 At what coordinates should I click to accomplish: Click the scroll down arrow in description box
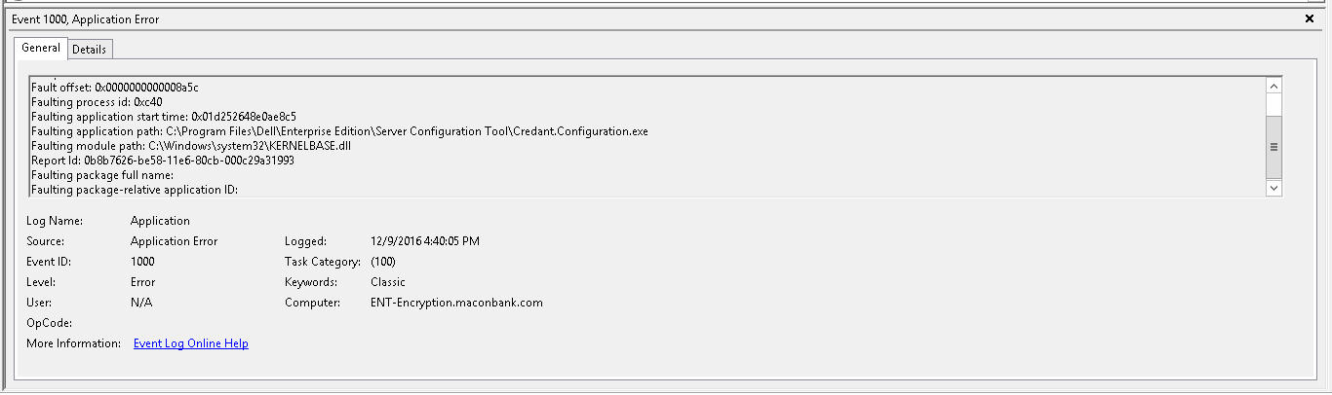click(x=1273, y=188)
